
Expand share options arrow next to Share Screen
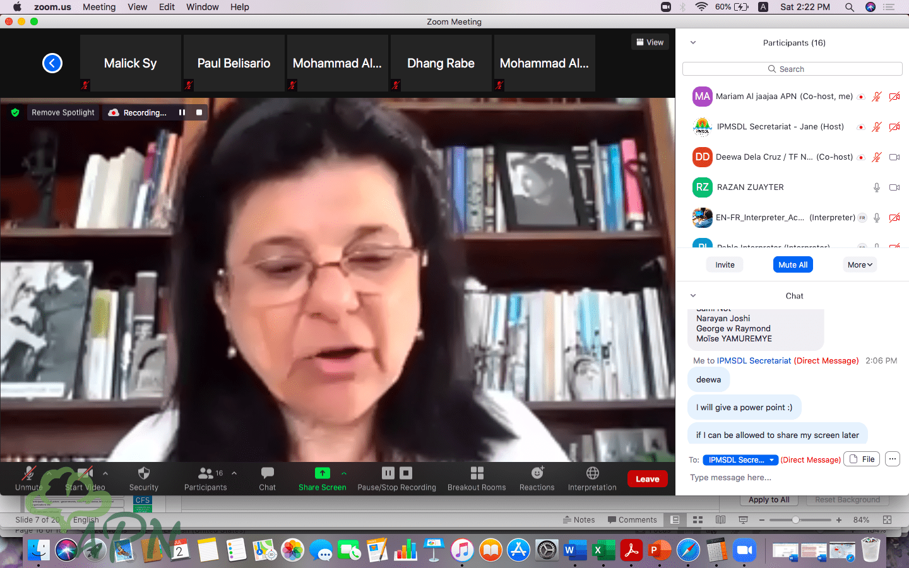point(344,473)
